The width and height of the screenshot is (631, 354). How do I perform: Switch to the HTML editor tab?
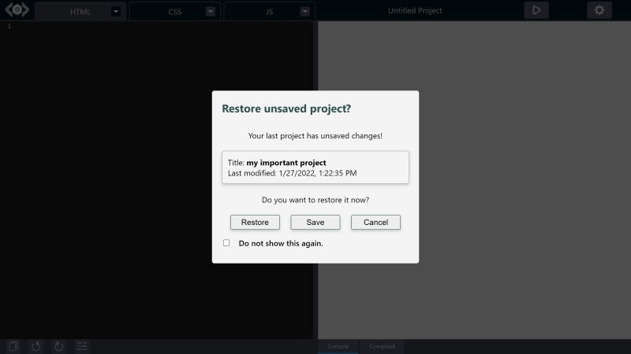pyautogui.click(x=80, y=12)
